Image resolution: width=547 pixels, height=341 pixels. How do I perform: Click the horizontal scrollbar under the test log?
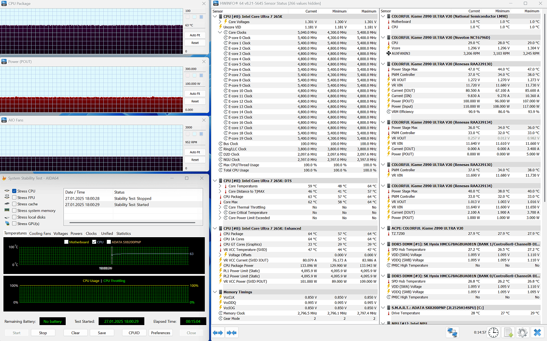(x=132, y=222)
